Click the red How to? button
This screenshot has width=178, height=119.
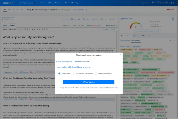(170, 10)
